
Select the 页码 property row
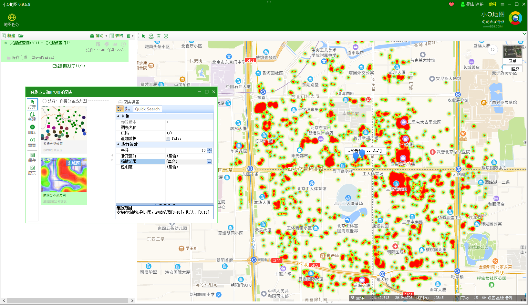[165, 133]
